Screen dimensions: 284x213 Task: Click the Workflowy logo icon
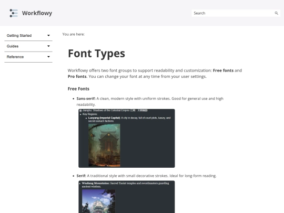click(x=14, y=13)
